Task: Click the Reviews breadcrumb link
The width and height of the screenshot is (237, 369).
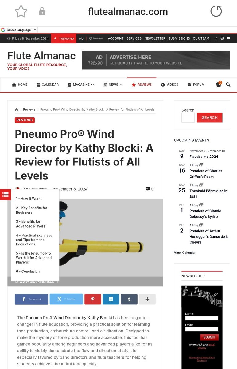Action: click(29, 109)
